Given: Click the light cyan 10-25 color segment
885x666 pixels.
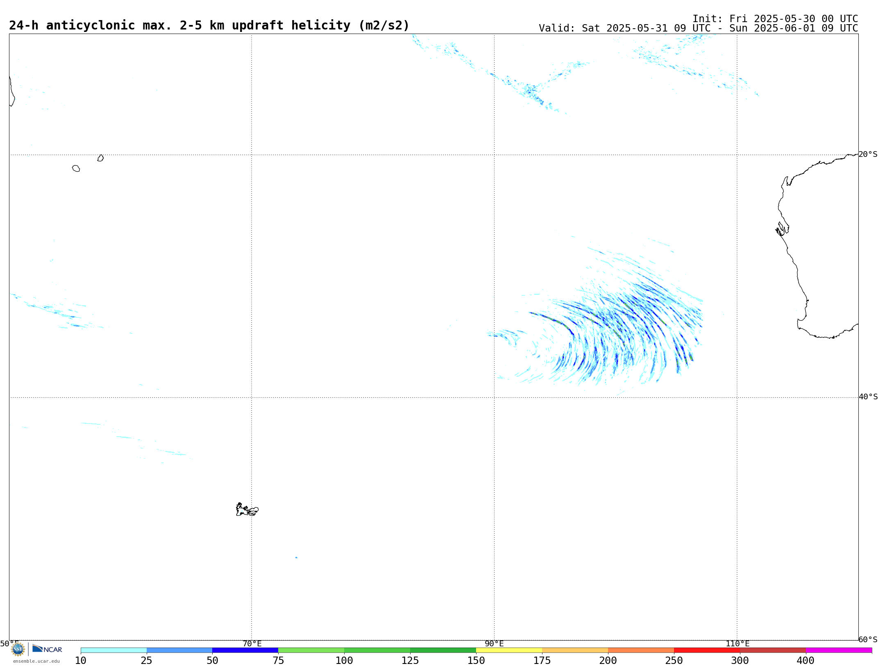Looking at the screenshot, I should point(113,650).
